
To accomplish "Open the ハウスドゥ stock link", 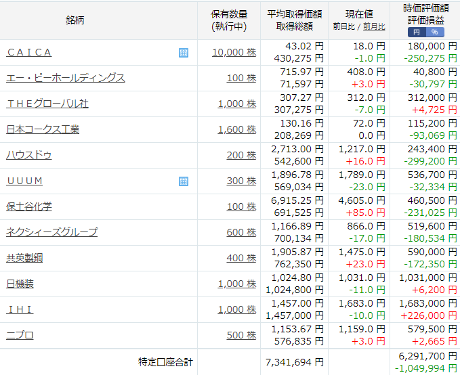I will pos(29,156).
